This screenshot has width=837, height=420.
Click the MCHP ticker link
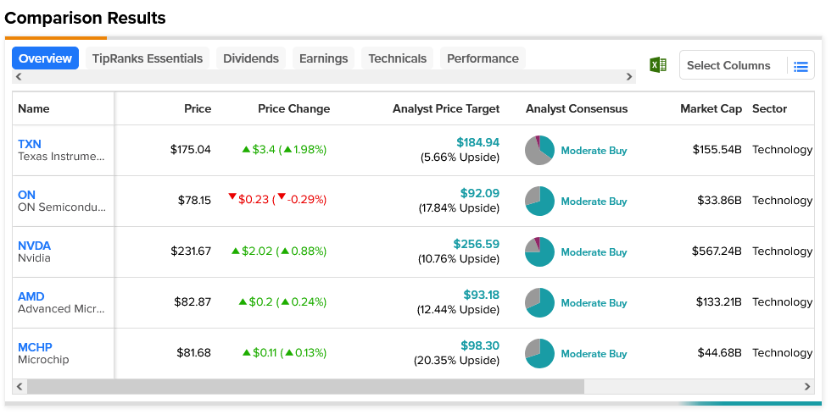click(x=35, y=347)
